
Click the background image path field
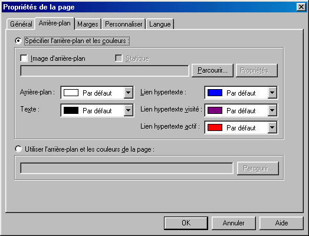coord(104,71)
